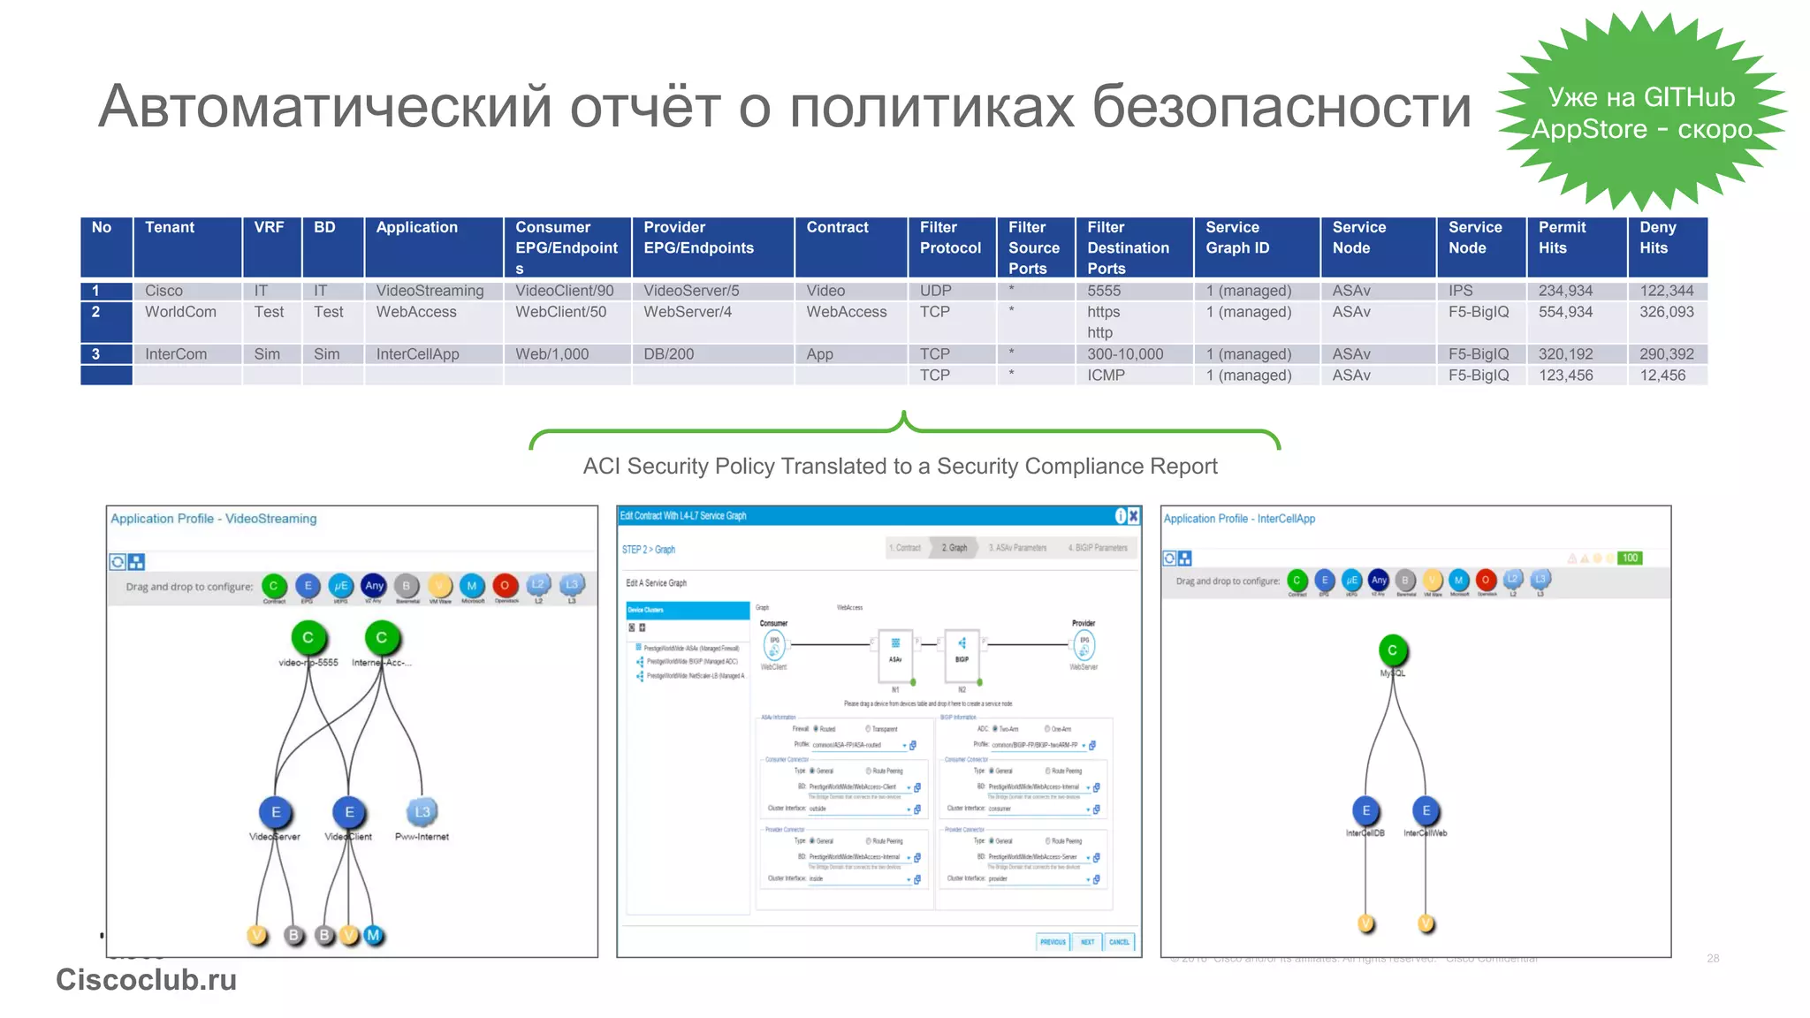Go to 2. Graph wizard step
The height and width of the screenshot is (1018, 1810).
pos(954,548)
